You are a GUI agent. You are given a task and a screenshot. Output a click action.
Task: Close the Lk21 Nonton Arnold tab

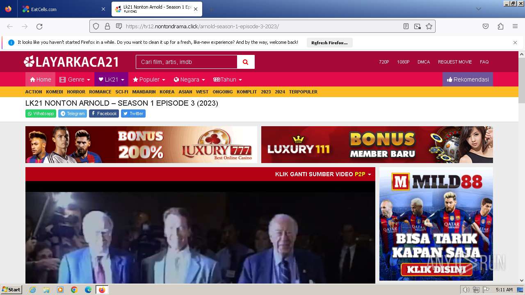[x=196, y=9]
